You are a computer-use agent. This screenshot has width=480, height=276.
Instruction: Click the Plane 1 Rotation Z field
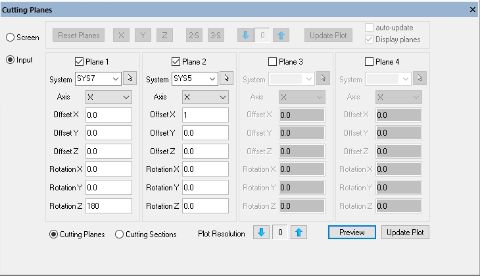[108, 206]
